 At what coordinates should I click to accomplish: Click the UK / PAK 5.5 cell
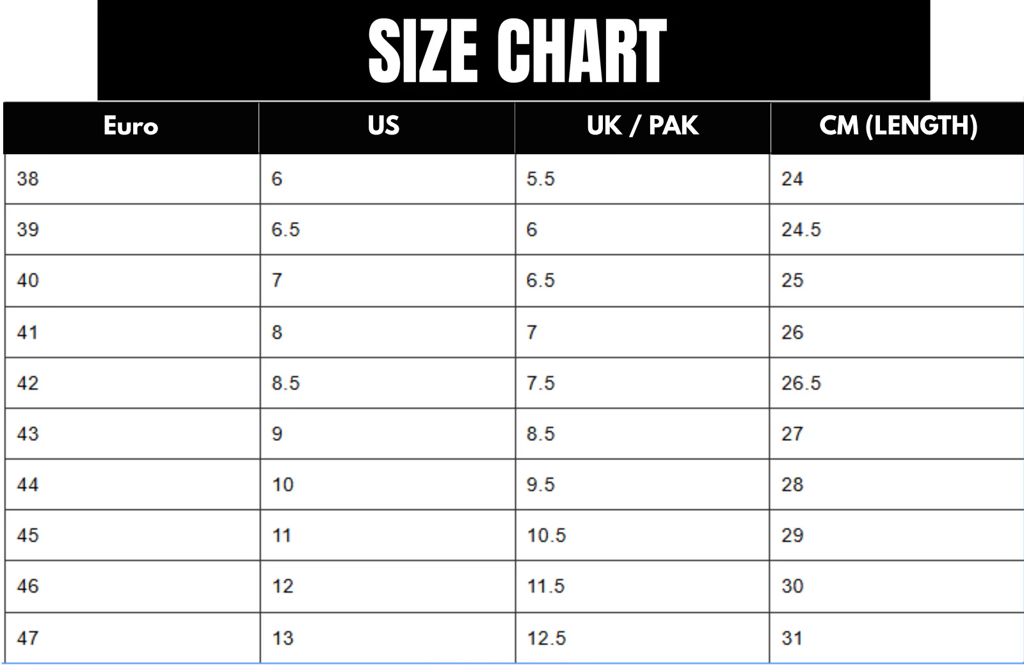click(x=540, y=179)
